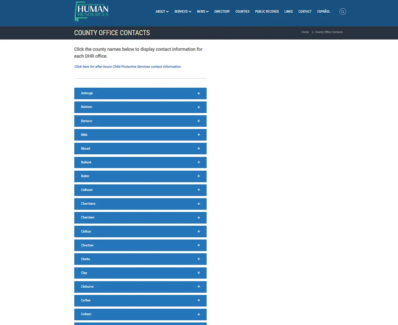Click the plus icon on Bibb row

[199, 135]
